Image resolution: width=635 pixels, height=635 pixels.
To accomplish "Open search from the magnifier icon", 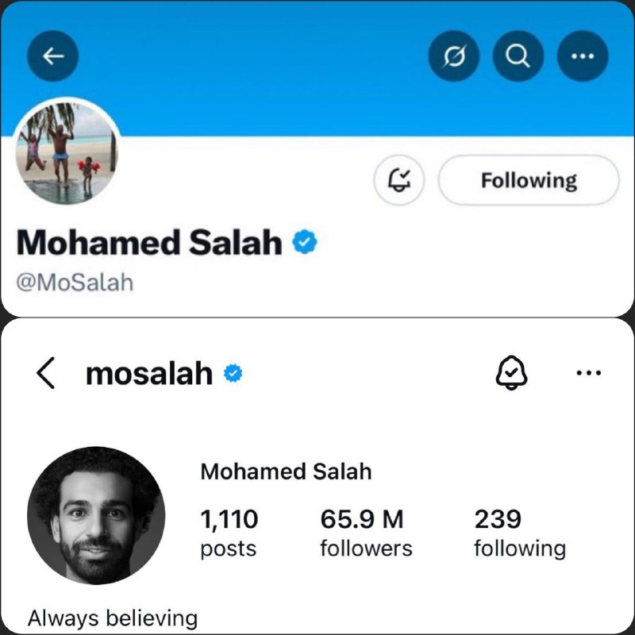I will coord(518,56).
